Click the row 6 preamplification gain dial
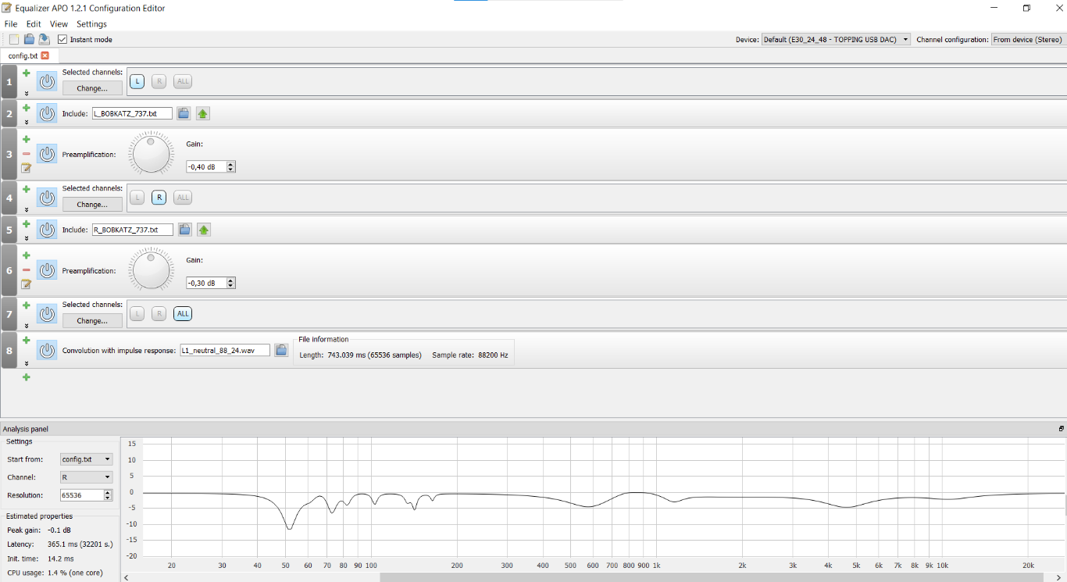This screenshot has width=1067, height=582. [152, 270]
